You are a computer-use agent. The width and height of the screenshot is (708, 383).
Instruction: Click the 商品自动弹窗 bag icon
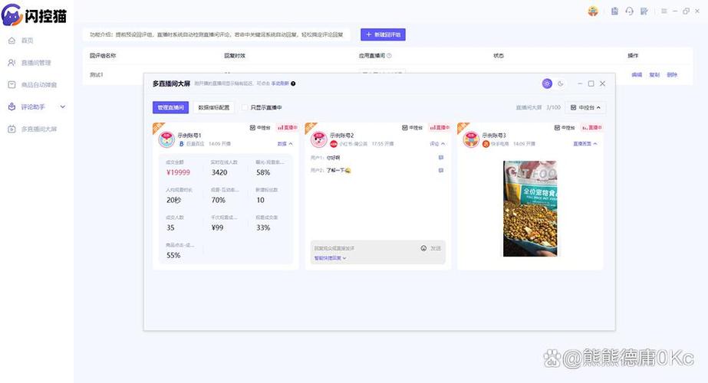click(12, 85)
